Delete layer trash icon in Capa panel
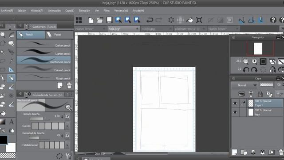Image resolution: width=284 pixels, height=160 pixels. point(281,152)
